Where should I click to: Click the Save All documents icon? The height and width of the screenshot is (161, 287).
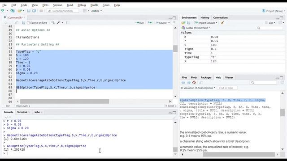pos(34,11)
